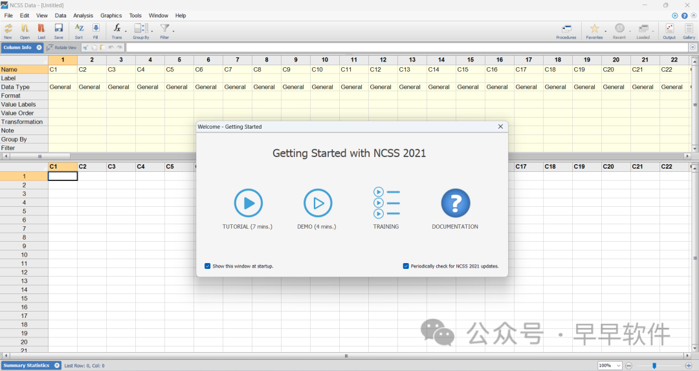
Task: Play the 7-minute Tutorial video
Action: [248, 203]
